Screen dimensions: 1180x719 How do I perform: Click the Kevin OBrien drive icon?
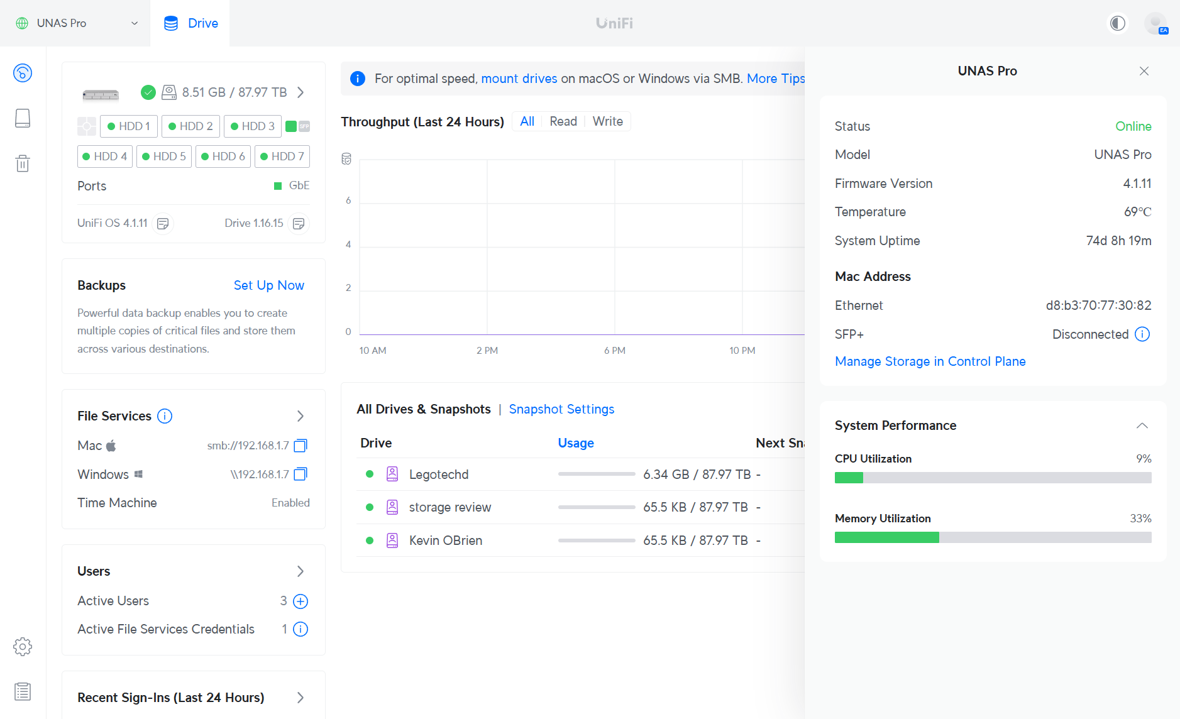tap(392, 541)
